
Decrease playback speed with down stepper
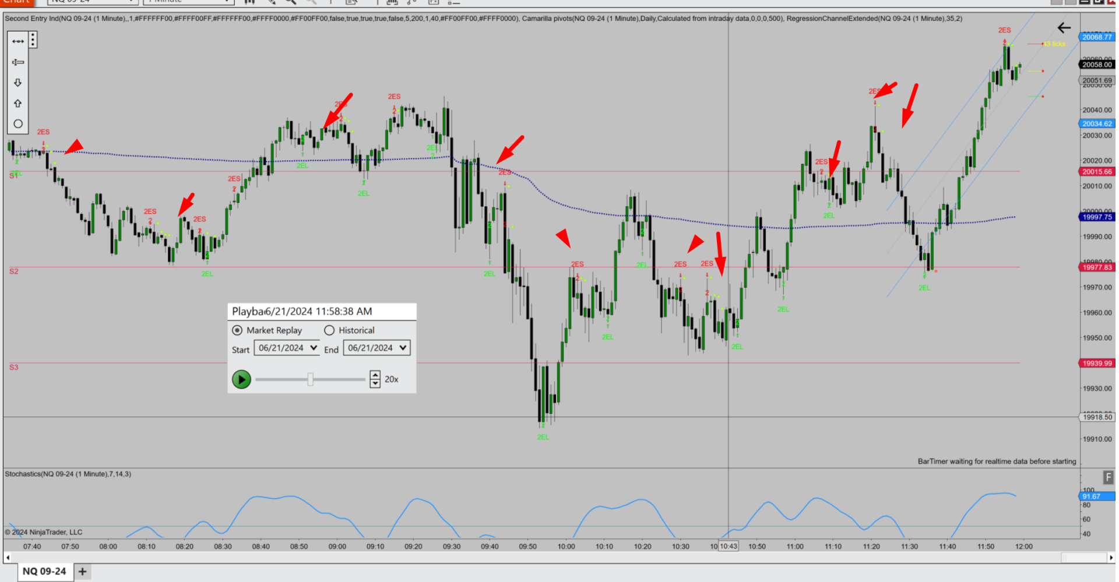[x=375, y=383]
